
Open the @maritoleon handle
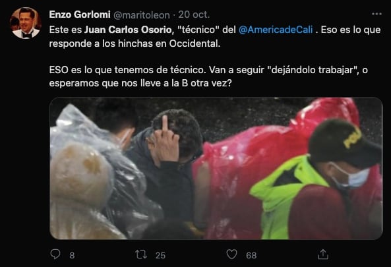click(142, 15)
